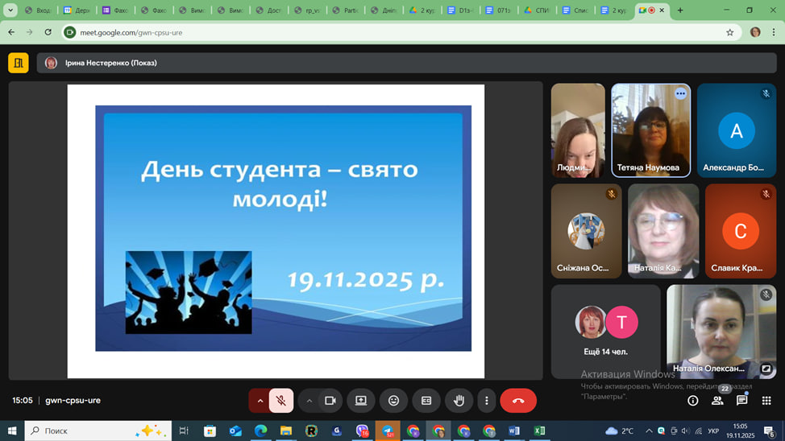Screen dimensions: 785x441
Task: Click the present screen icon
Action: point(361,400)
